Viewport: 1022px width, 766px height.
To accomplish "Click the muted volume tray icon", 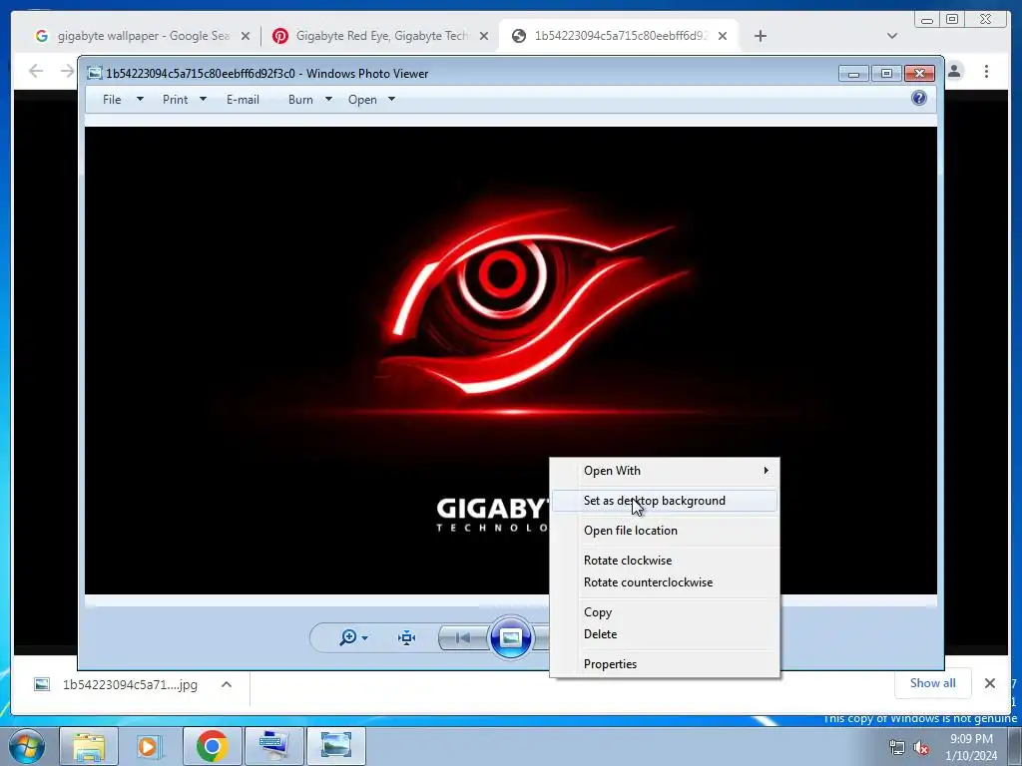I will tap(921, 747).
